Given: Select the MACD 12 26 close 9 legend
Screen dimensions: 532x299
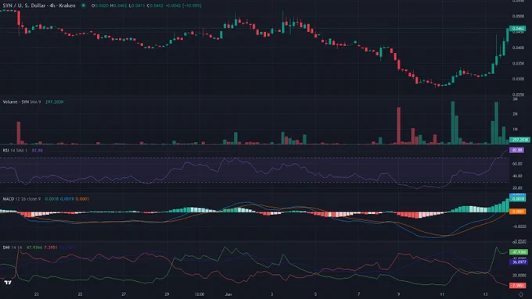Looking at the screenshot, I should [22, 199].
